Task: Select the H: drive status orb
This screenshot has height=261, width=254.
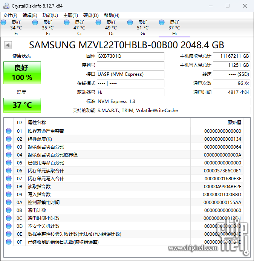Action: tap(162, 22)
